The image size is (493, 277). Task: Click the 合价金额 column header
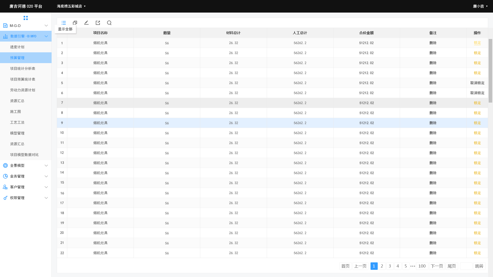pos(366,33)
